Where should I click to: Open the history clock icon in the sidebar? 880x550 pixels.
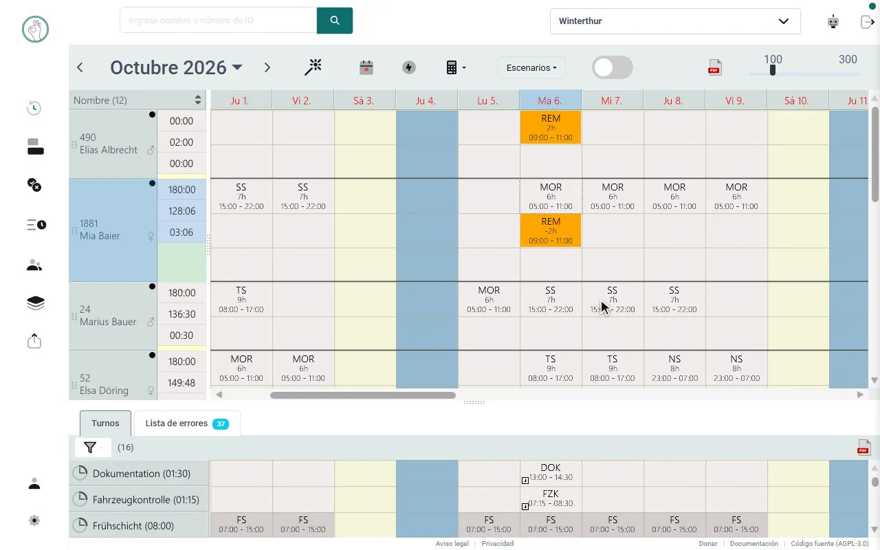click(34, 108)
